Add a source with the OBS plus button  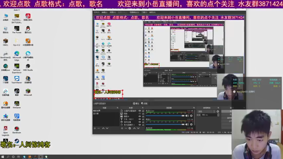[122, 128]
